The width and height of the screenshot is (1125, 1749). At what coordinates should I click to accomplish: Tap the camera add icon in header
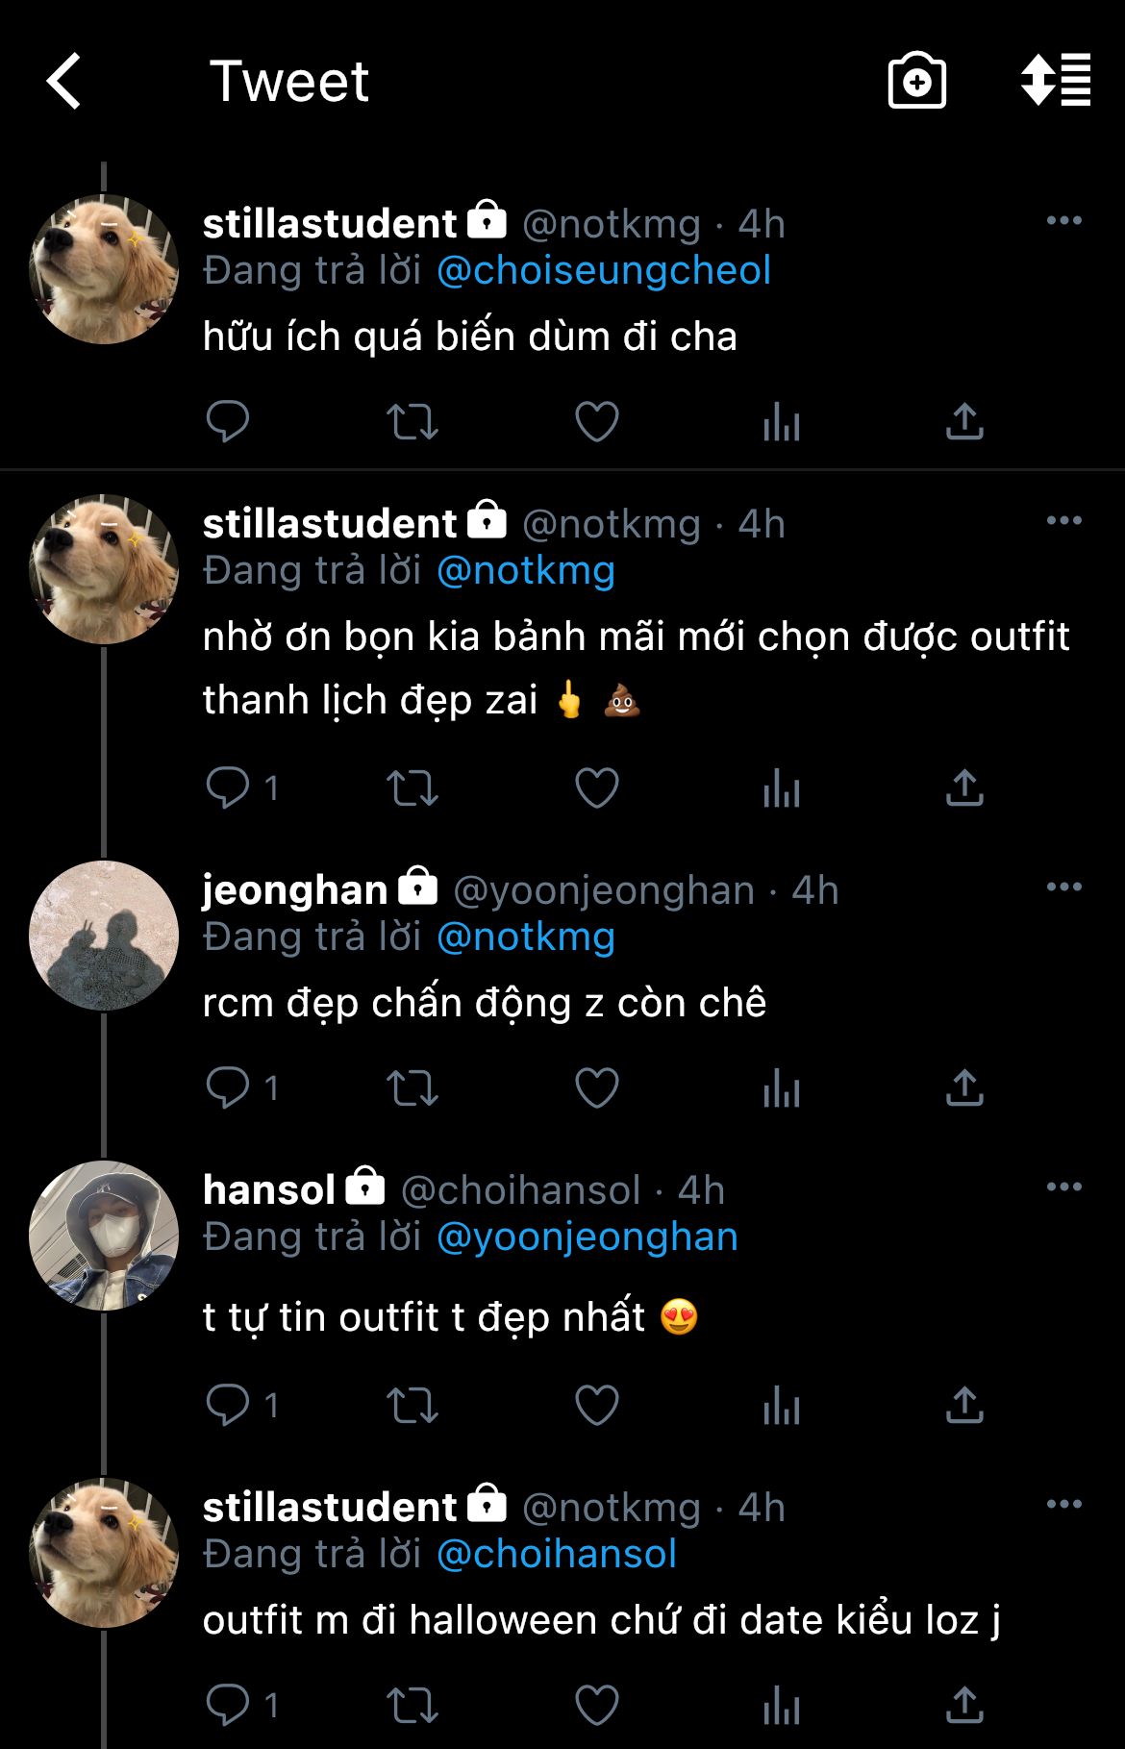click(916, 81)
